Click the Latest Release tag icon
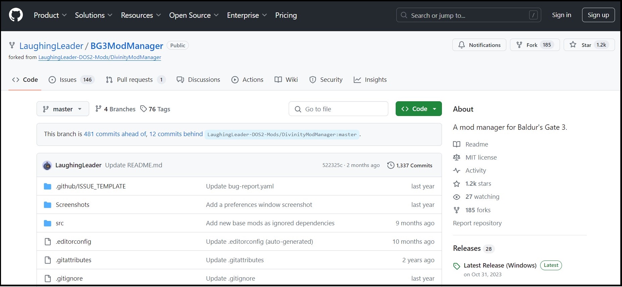622x287 pixels. 457,266
